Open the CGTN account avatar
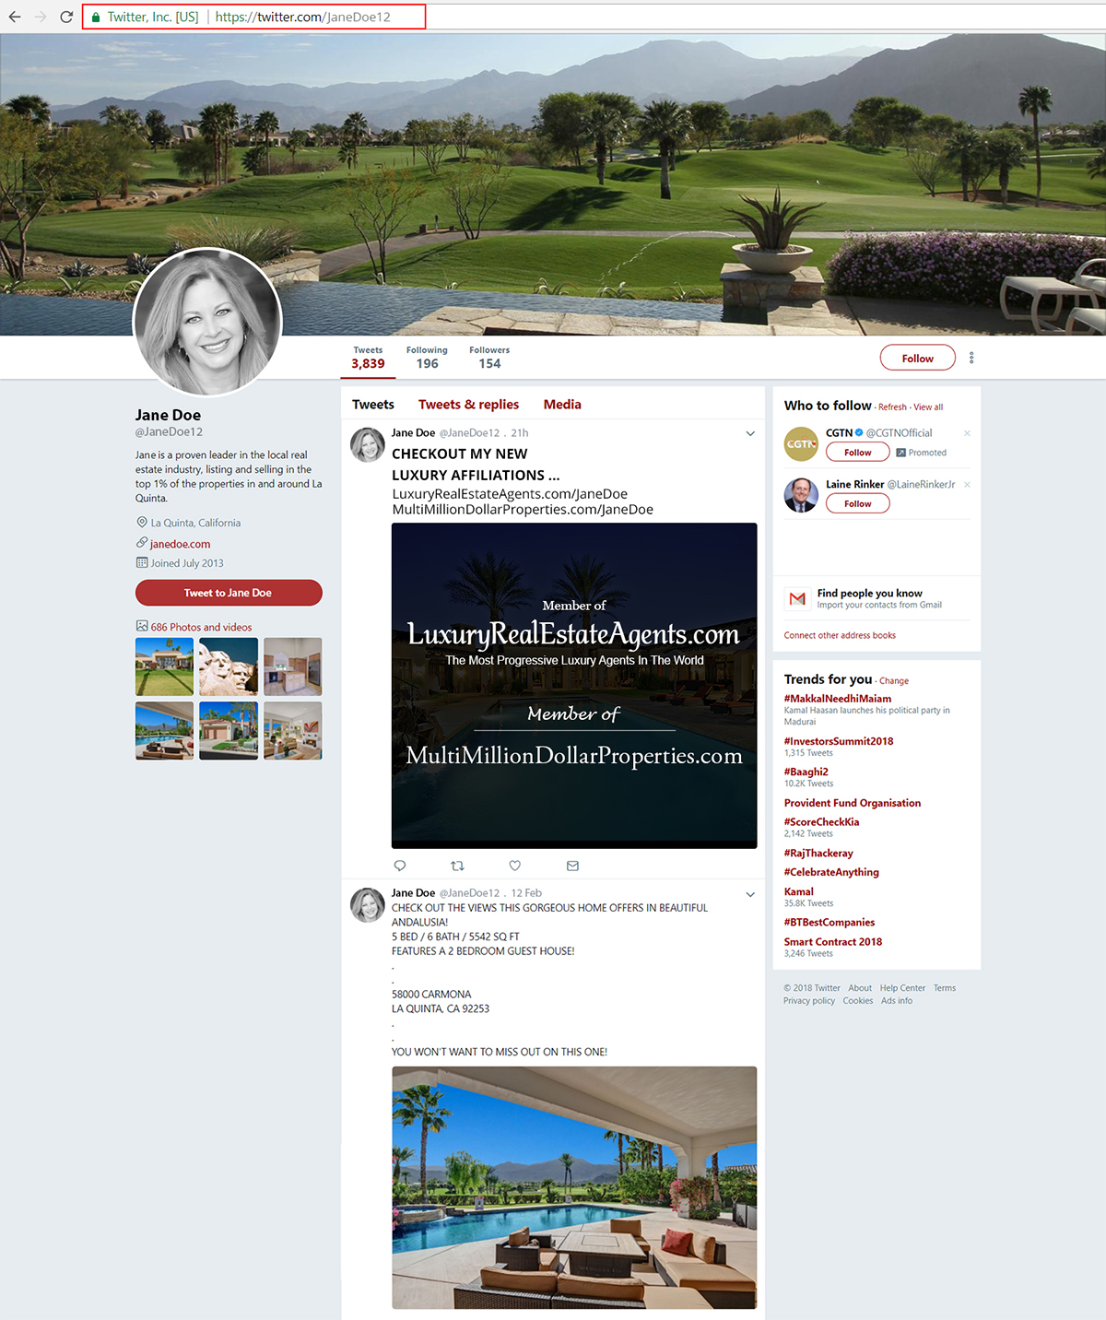 pos(801,443)
